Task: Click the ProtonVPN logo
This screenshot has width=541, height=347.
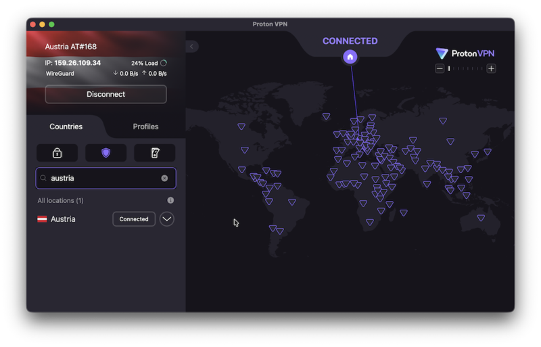Action: click(465, 53)
